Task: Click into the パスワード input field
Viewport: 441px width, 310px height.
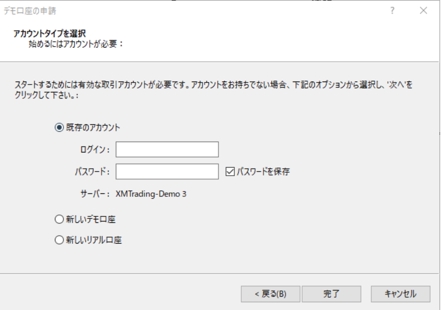Action: click(x=167, y=171)
